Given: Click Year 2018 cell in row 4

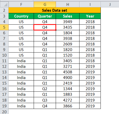Looking at the screenshot, I should pos(90,22).
